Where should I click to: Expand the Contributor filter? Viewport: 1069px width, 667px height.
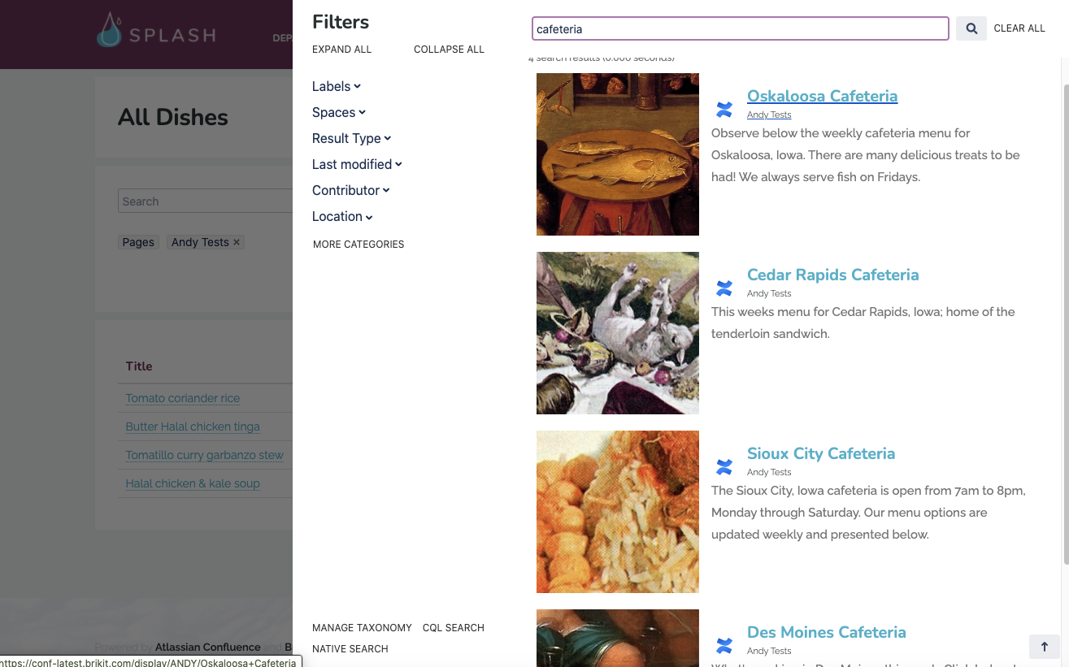(351, 190)
